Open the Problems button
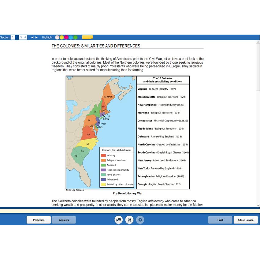Image resolution: width=260 pixels, height=260 pixels. tap(39, 220)
